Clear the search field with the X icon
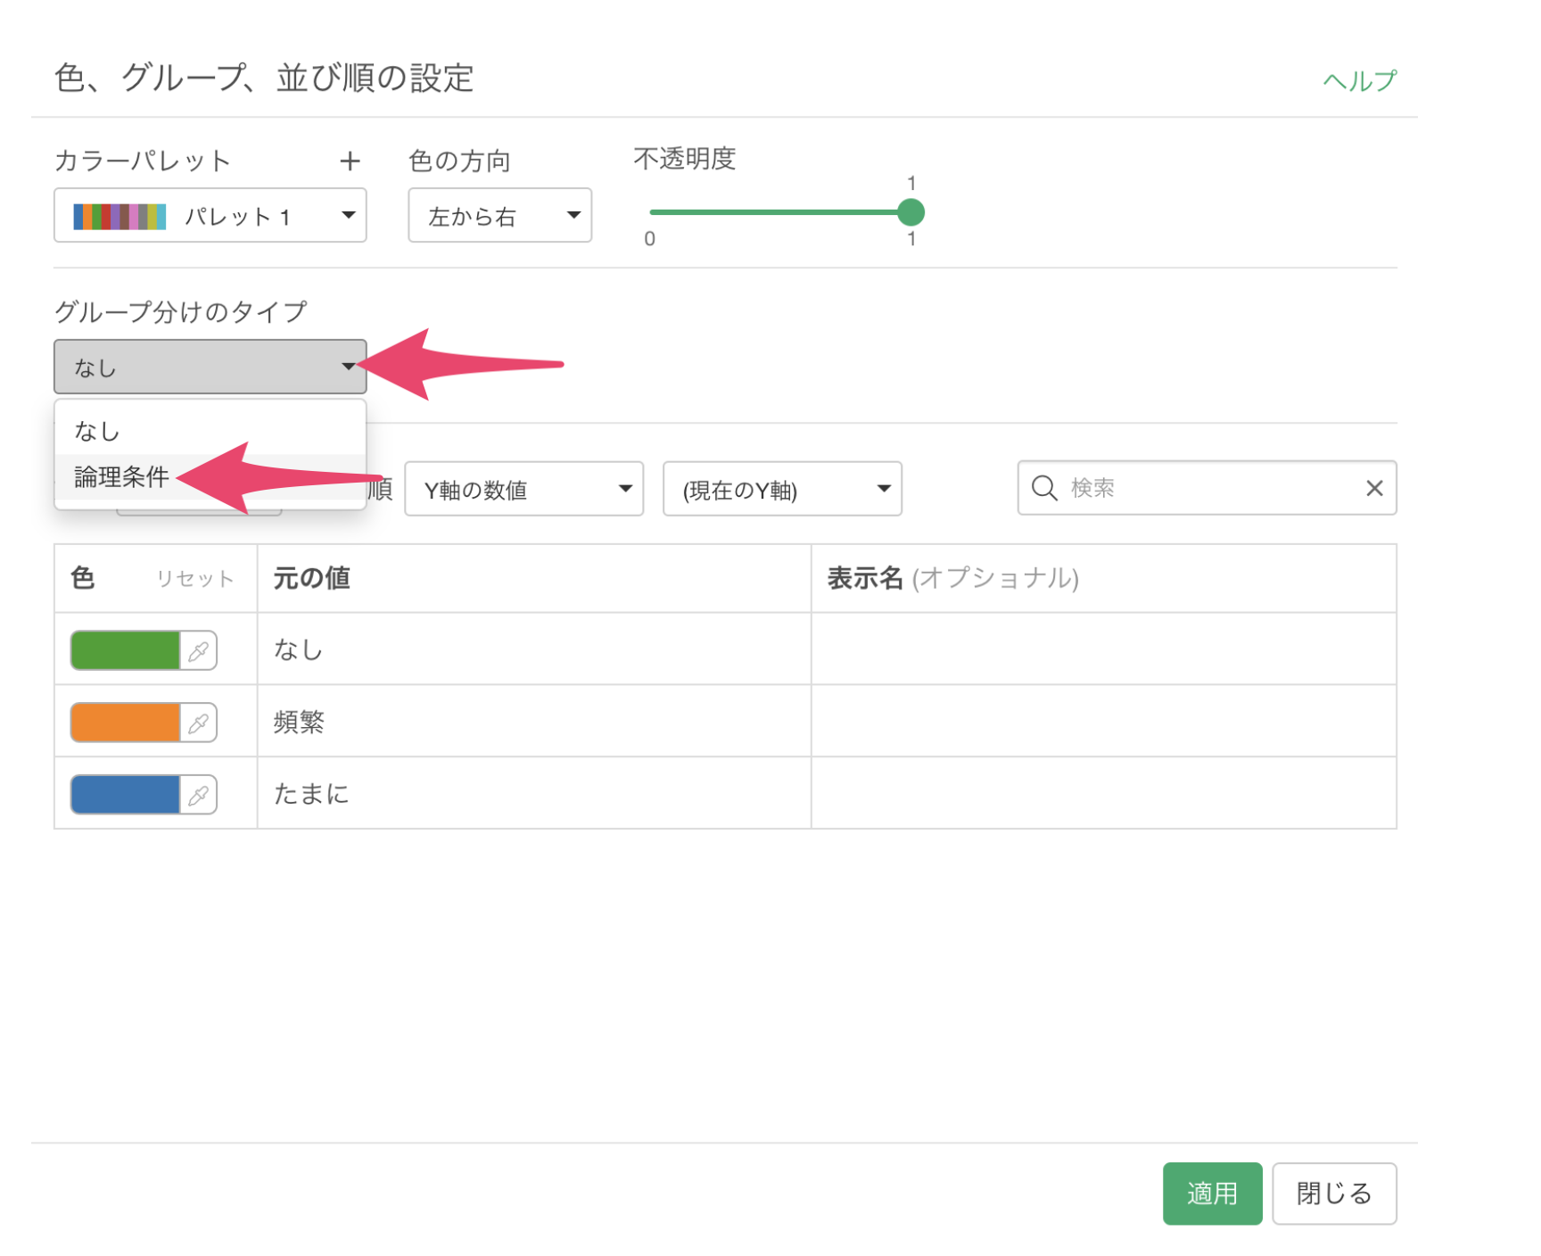Image resolution: width=1541 pixels, height=1256 pixels. 1373,488
